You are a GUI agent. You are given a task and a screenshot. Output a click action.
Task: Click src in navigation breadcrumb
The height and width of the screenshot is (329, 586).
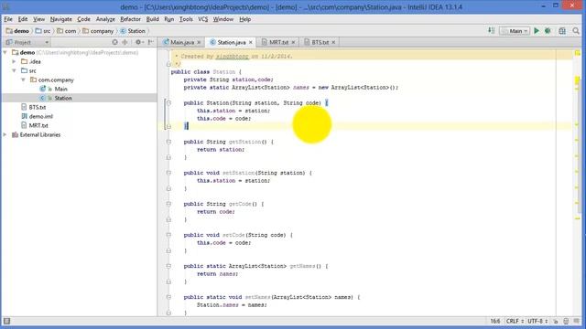point(43,31)
